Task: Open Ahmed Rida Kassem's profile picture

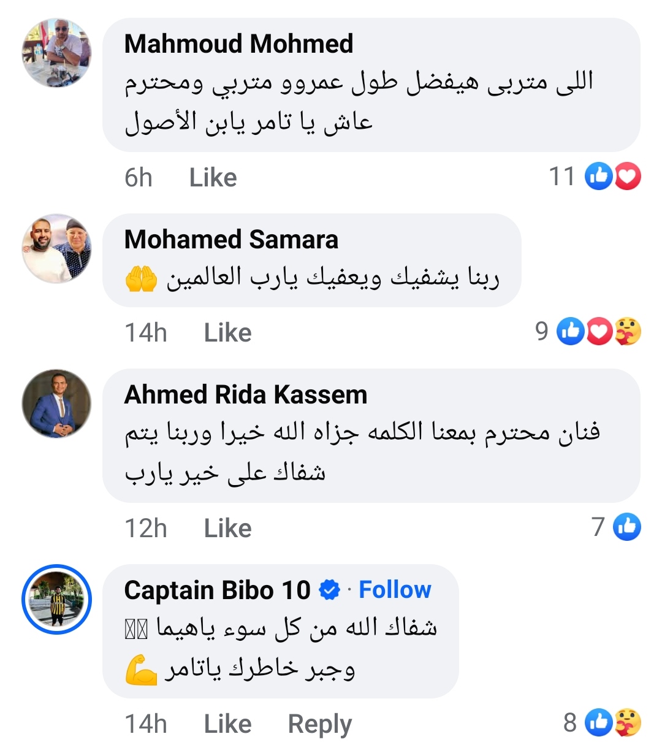Action: (x=56, y=404)
